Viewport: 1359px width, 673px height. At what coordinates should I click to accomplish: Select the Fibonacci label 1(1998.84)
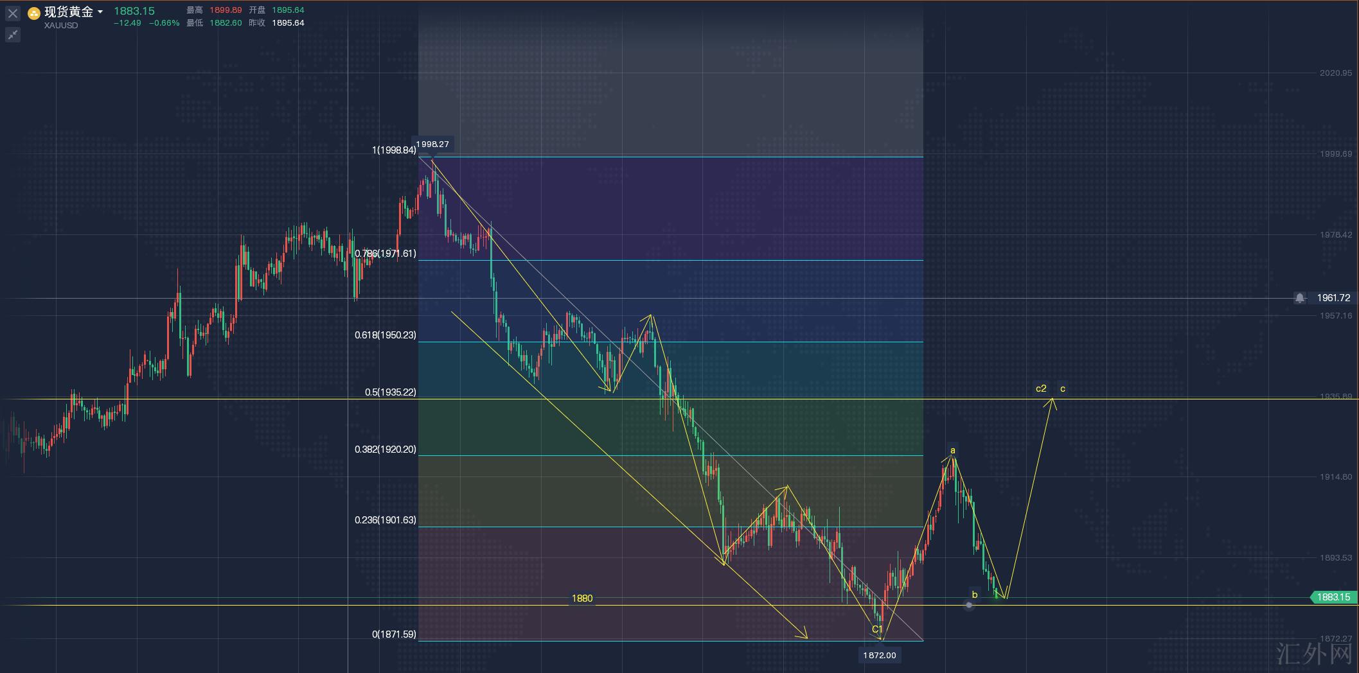(394, 150)
